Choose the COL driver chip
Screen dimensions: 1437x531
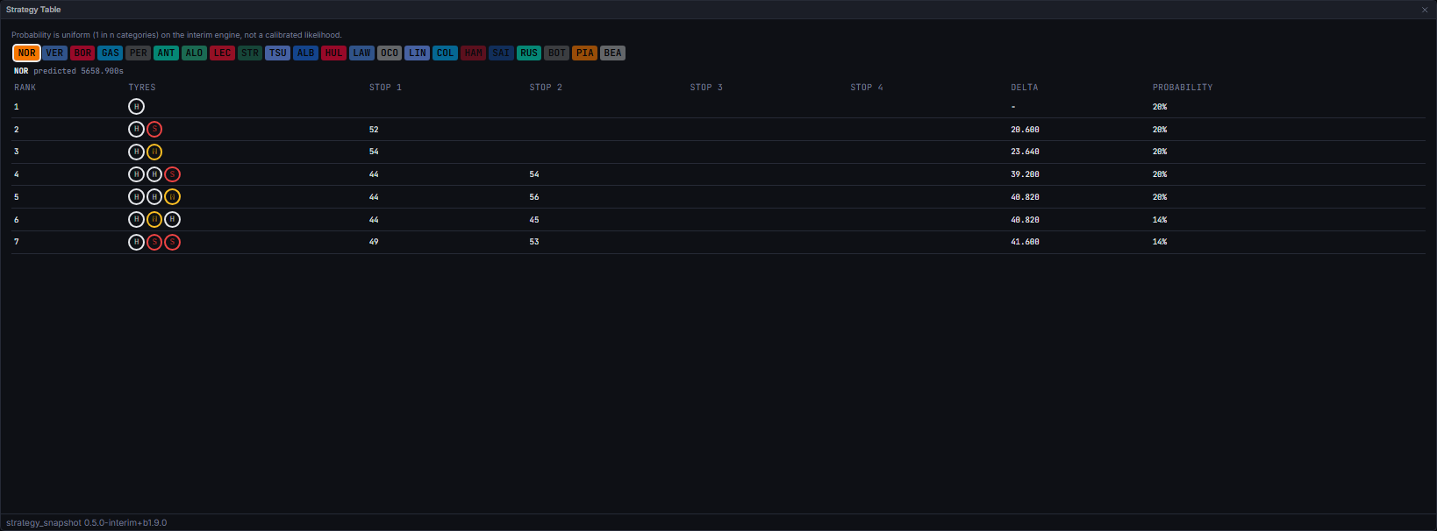tap(445, 53)
